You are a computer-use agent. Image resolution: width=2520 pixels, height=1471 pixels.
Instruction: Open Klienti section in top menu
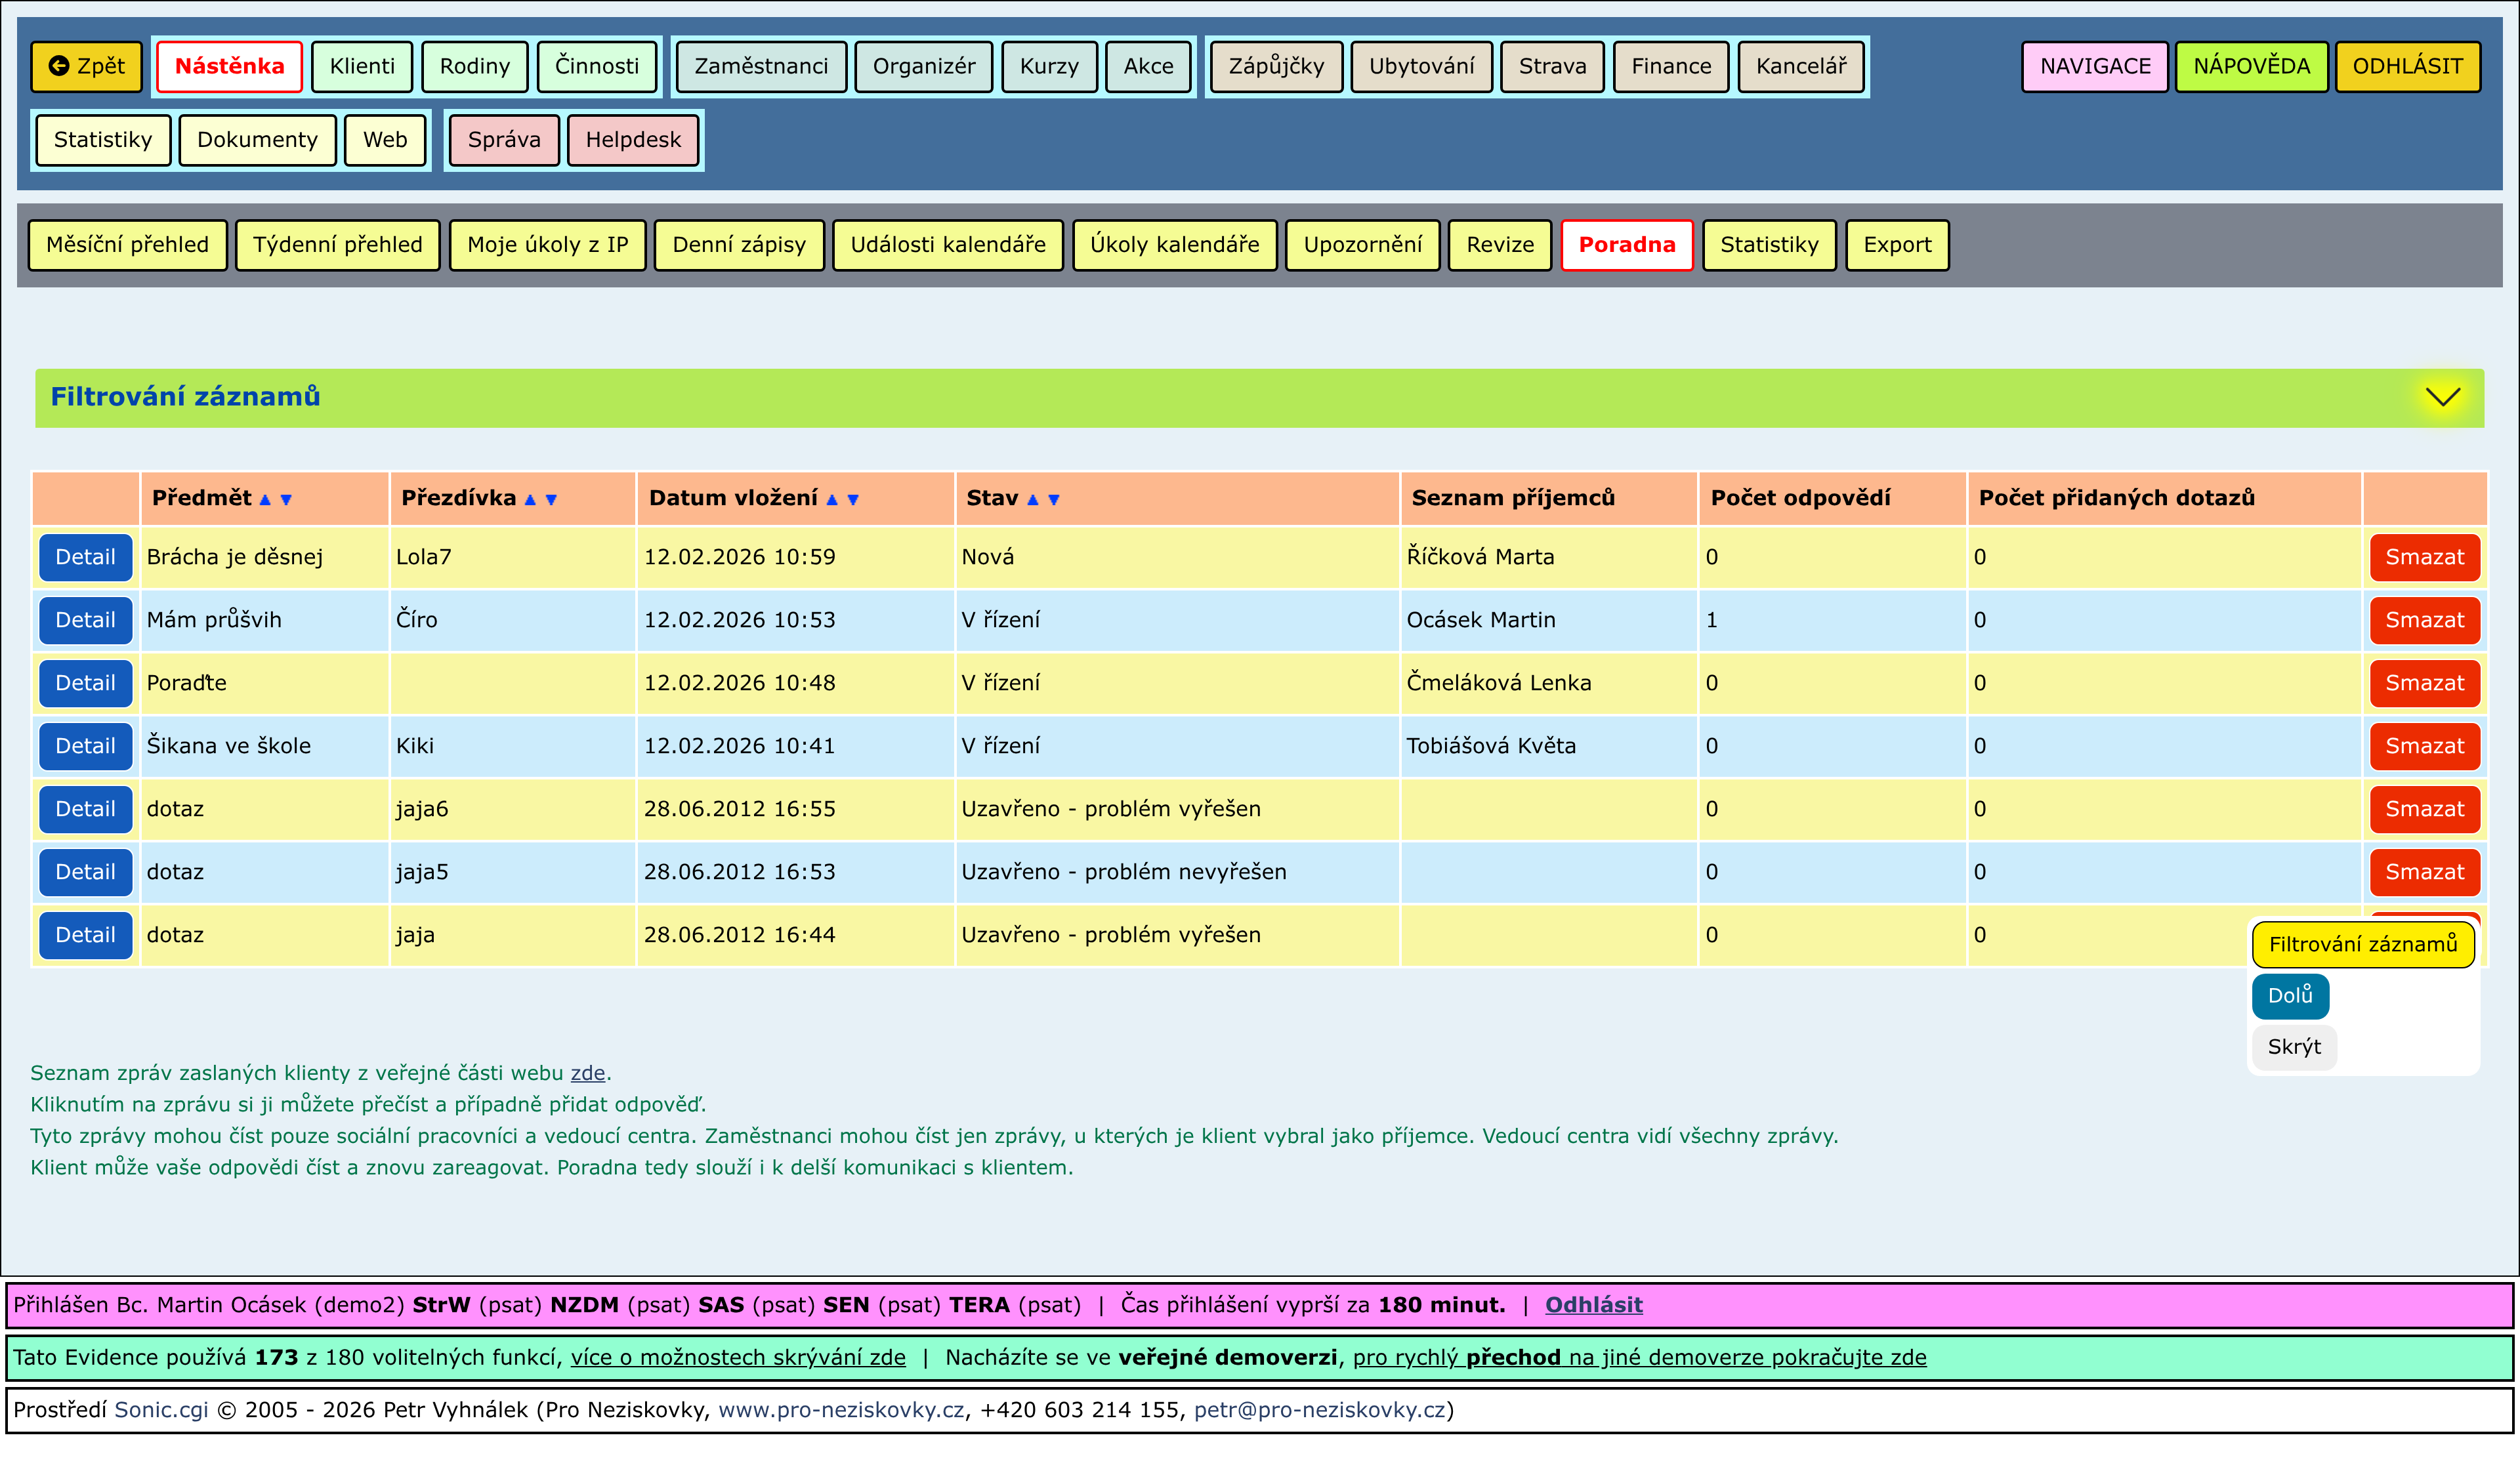pyautogui.click(x=362, y=66)
